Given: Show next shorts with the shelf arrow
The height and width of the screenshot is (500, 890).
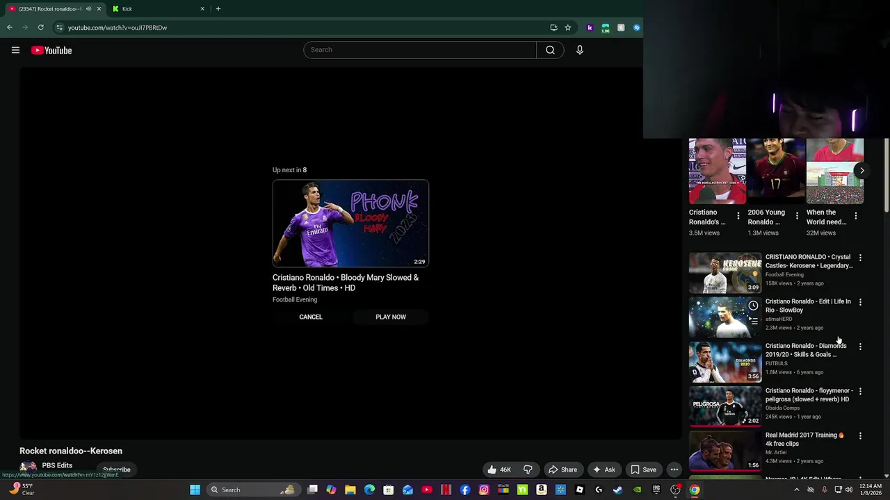Looking at the screenshot, I should 861,170.
